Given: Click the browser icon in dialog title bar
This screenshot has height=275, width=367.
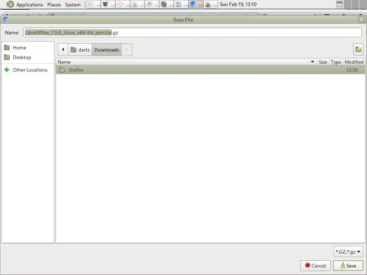Looking at the screenshot, I should [5, 19].
